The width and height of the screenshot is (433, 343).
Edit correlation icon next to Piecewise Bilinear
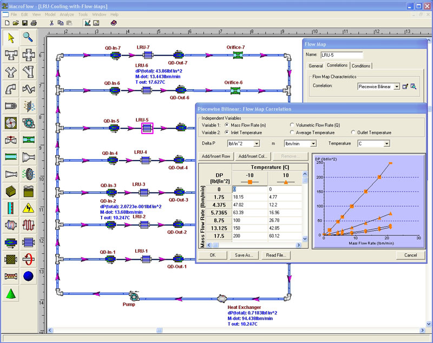point(405,87)
